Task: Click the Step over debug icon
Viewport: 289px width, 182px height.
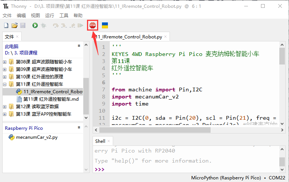Action: (56, 25)
